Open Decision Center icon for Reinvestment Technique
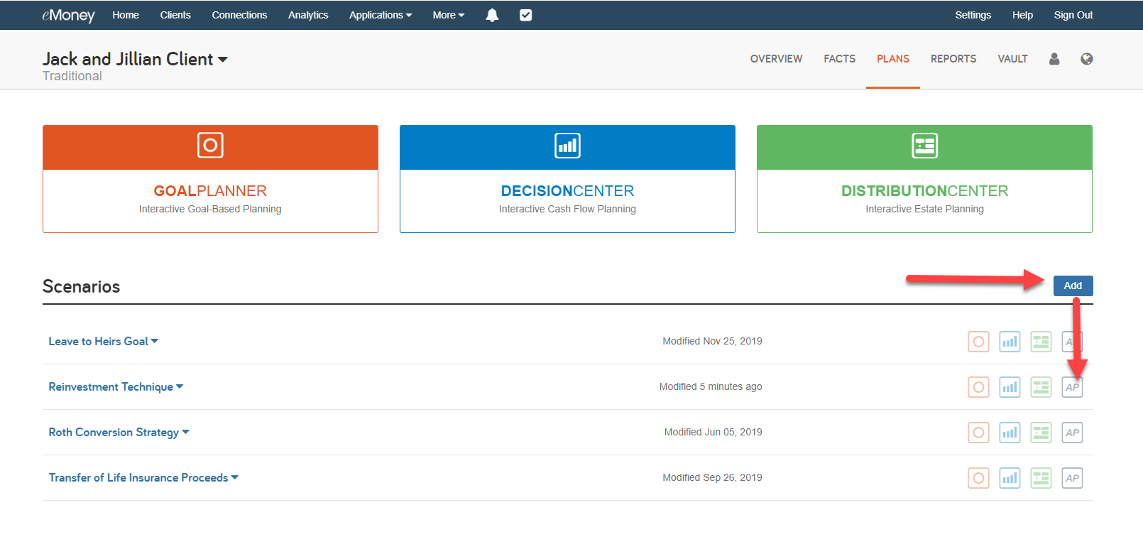Image resolution: width=1143 pixels, height=537 pixels. [x=1010, y=387]
